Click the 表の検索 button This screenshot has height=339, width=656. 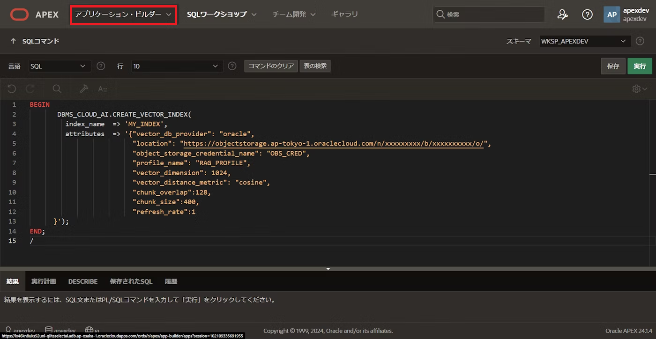click(315, 66)
